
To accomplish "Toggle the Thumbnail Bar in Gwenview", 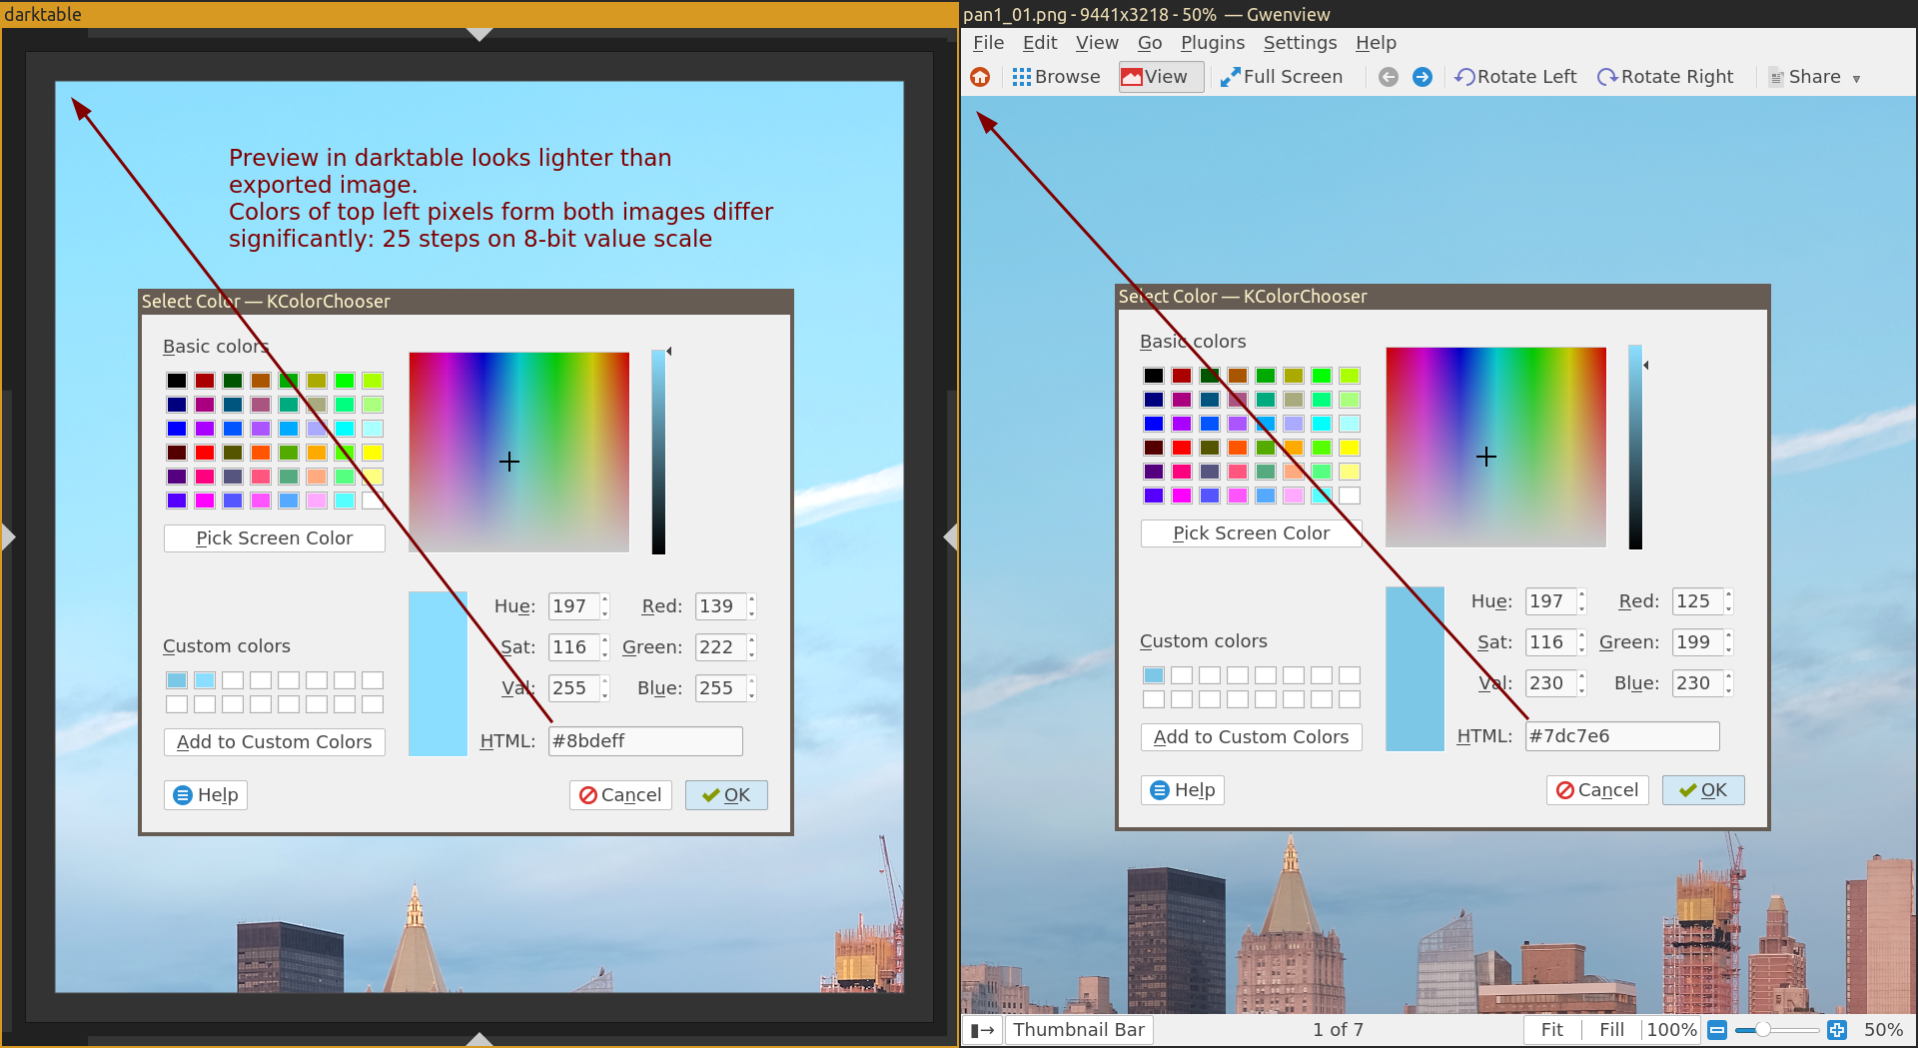I will click(x=1079, y=1030).
